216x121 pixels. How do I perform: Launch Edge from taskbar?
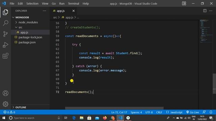pyautogui.click(x=74, y=118)
